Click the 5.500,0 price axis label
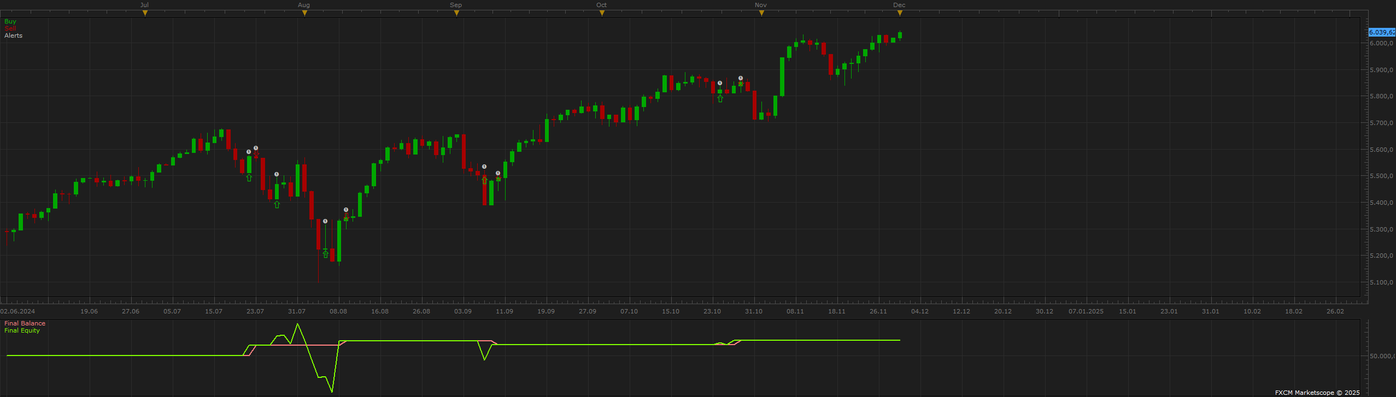This screenshot has height=397, width=1396. click(1382, 176)
